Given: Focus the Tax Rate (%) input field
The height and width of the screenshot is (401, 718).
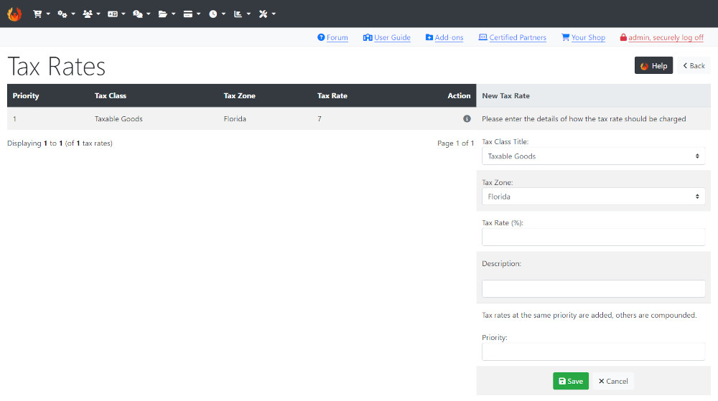Looking at the screenshot, I should point(593,237).
